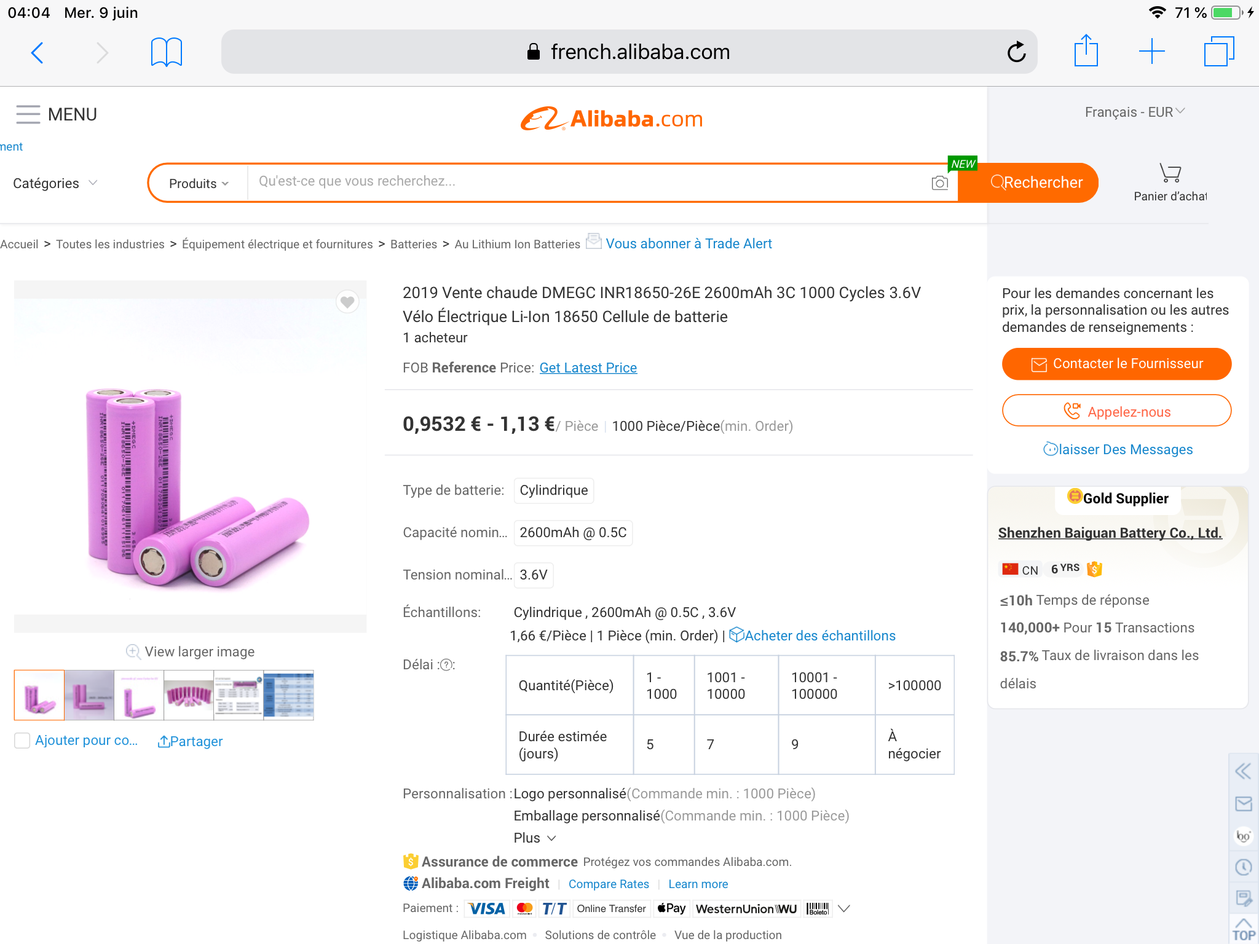Click the TOP scroll-to-top icon

[x=1244, y=929]
